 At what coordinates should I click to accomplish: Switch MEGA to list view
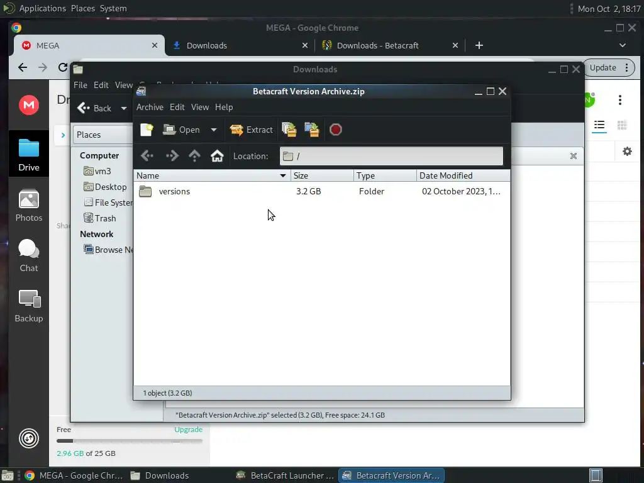point(599,125)
